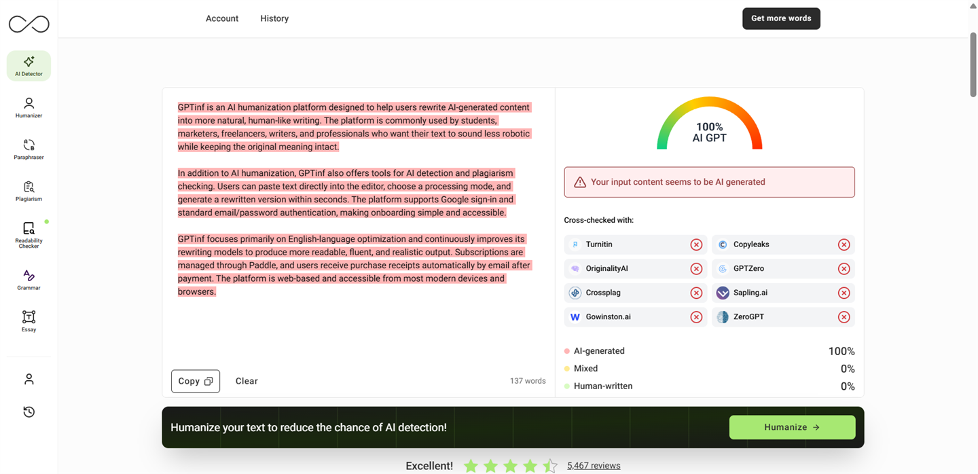The image size is (978, 474).
Task: Click the Crossplag logo icon
Action: pos(575,293)
